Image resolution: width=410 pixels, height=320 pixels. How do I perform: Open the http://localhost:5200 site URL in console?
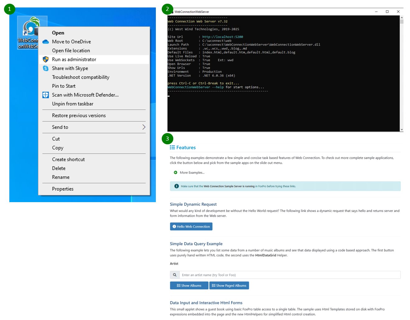223,37
